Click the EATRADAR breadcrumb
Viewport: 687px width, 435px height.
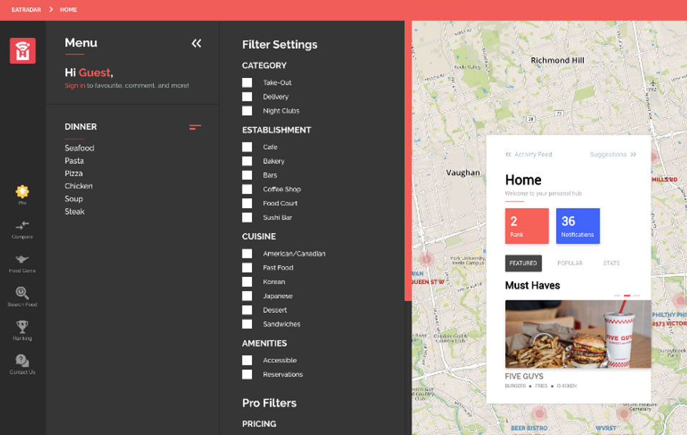point(26,9)
